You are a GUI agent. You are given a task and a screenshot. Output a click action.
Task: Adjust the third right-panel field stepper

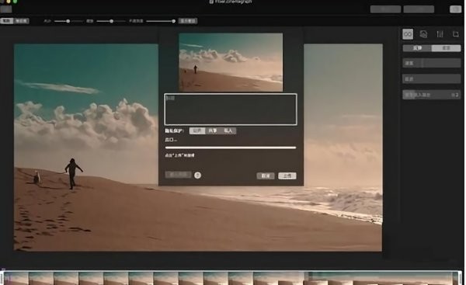coord(455,95)
